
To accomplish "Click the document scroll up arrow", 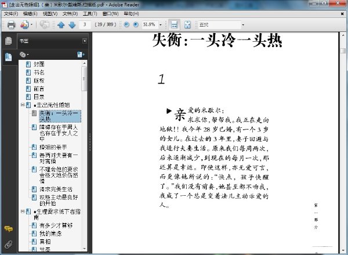I will pos(343,35).
